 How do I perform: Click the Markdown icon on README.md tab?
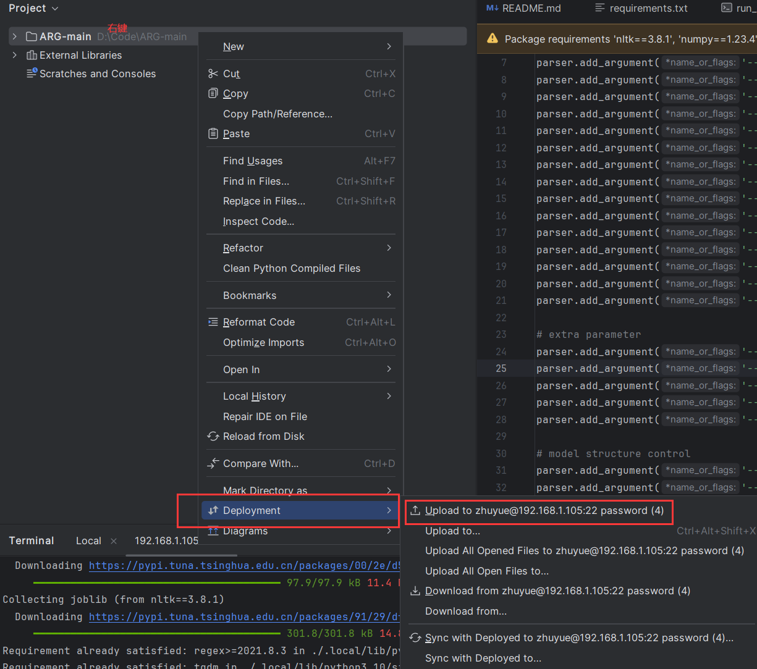point(493,8)
